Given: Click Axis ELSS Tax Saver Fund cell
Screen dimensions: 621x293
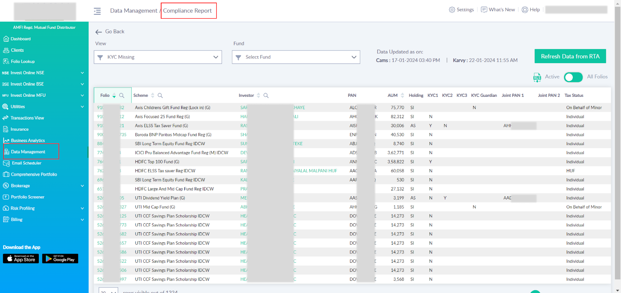Looking at the screenshot, I should [x=161, y=126].
